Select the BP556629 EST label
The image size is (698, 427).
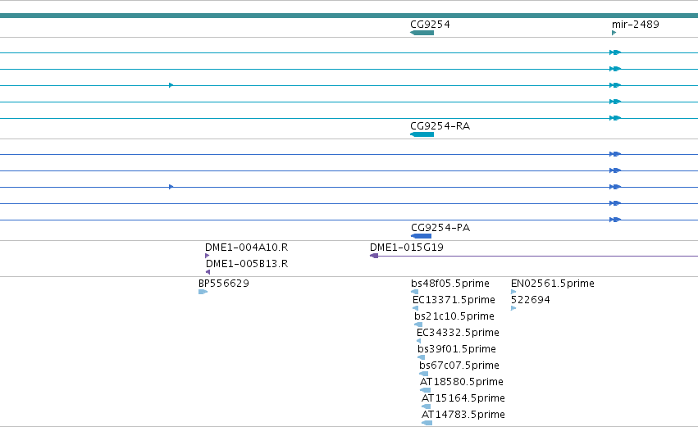click(x=223, y=284)
